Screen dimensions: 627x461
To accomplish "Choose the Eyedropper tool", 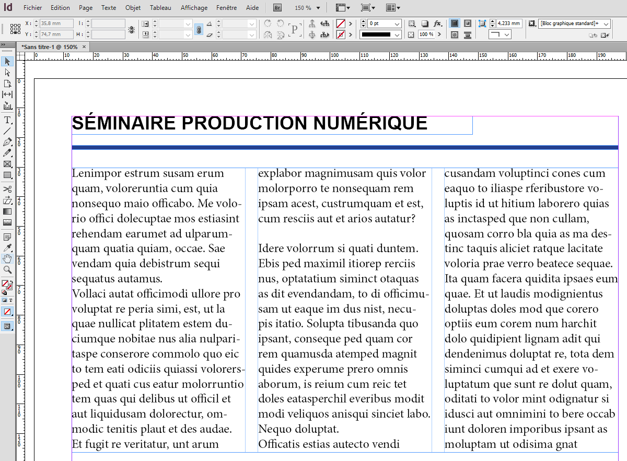I will tap(7, 247).
